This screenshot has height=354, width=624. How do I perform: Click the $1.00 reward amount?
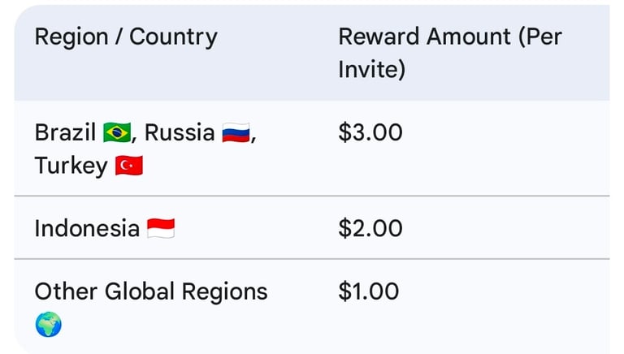click(368, 291)
